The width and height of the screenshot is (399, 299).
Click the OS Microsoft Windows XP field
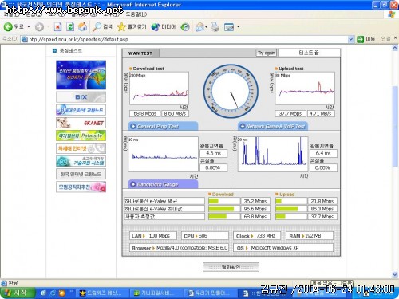click(283, 248)
